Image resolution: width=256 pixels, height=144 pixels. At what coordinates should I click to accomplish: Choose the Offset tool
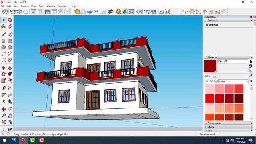pos(10,81)
